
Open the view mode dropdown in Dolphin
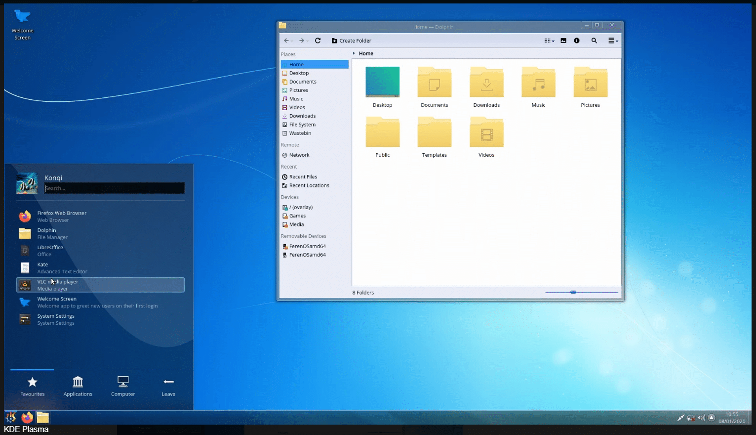549,41
